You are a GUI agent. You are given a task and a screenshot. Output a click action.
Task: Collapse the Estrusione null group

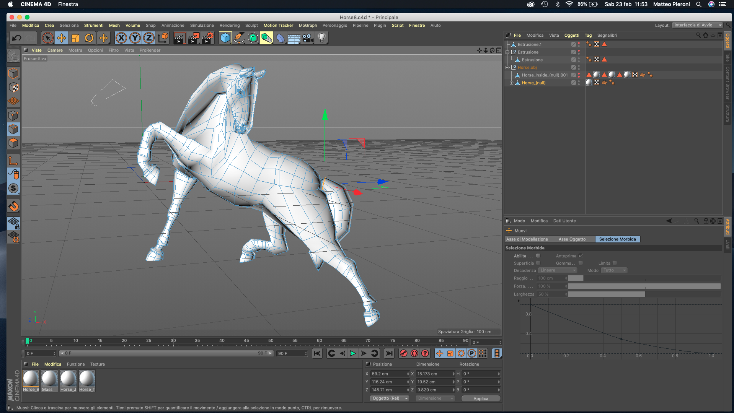click(507, 52)
